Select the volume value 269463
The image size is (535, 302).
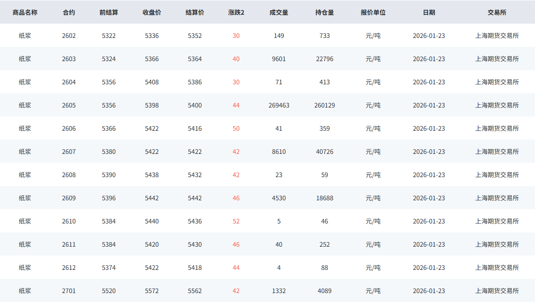coord(279,105)
